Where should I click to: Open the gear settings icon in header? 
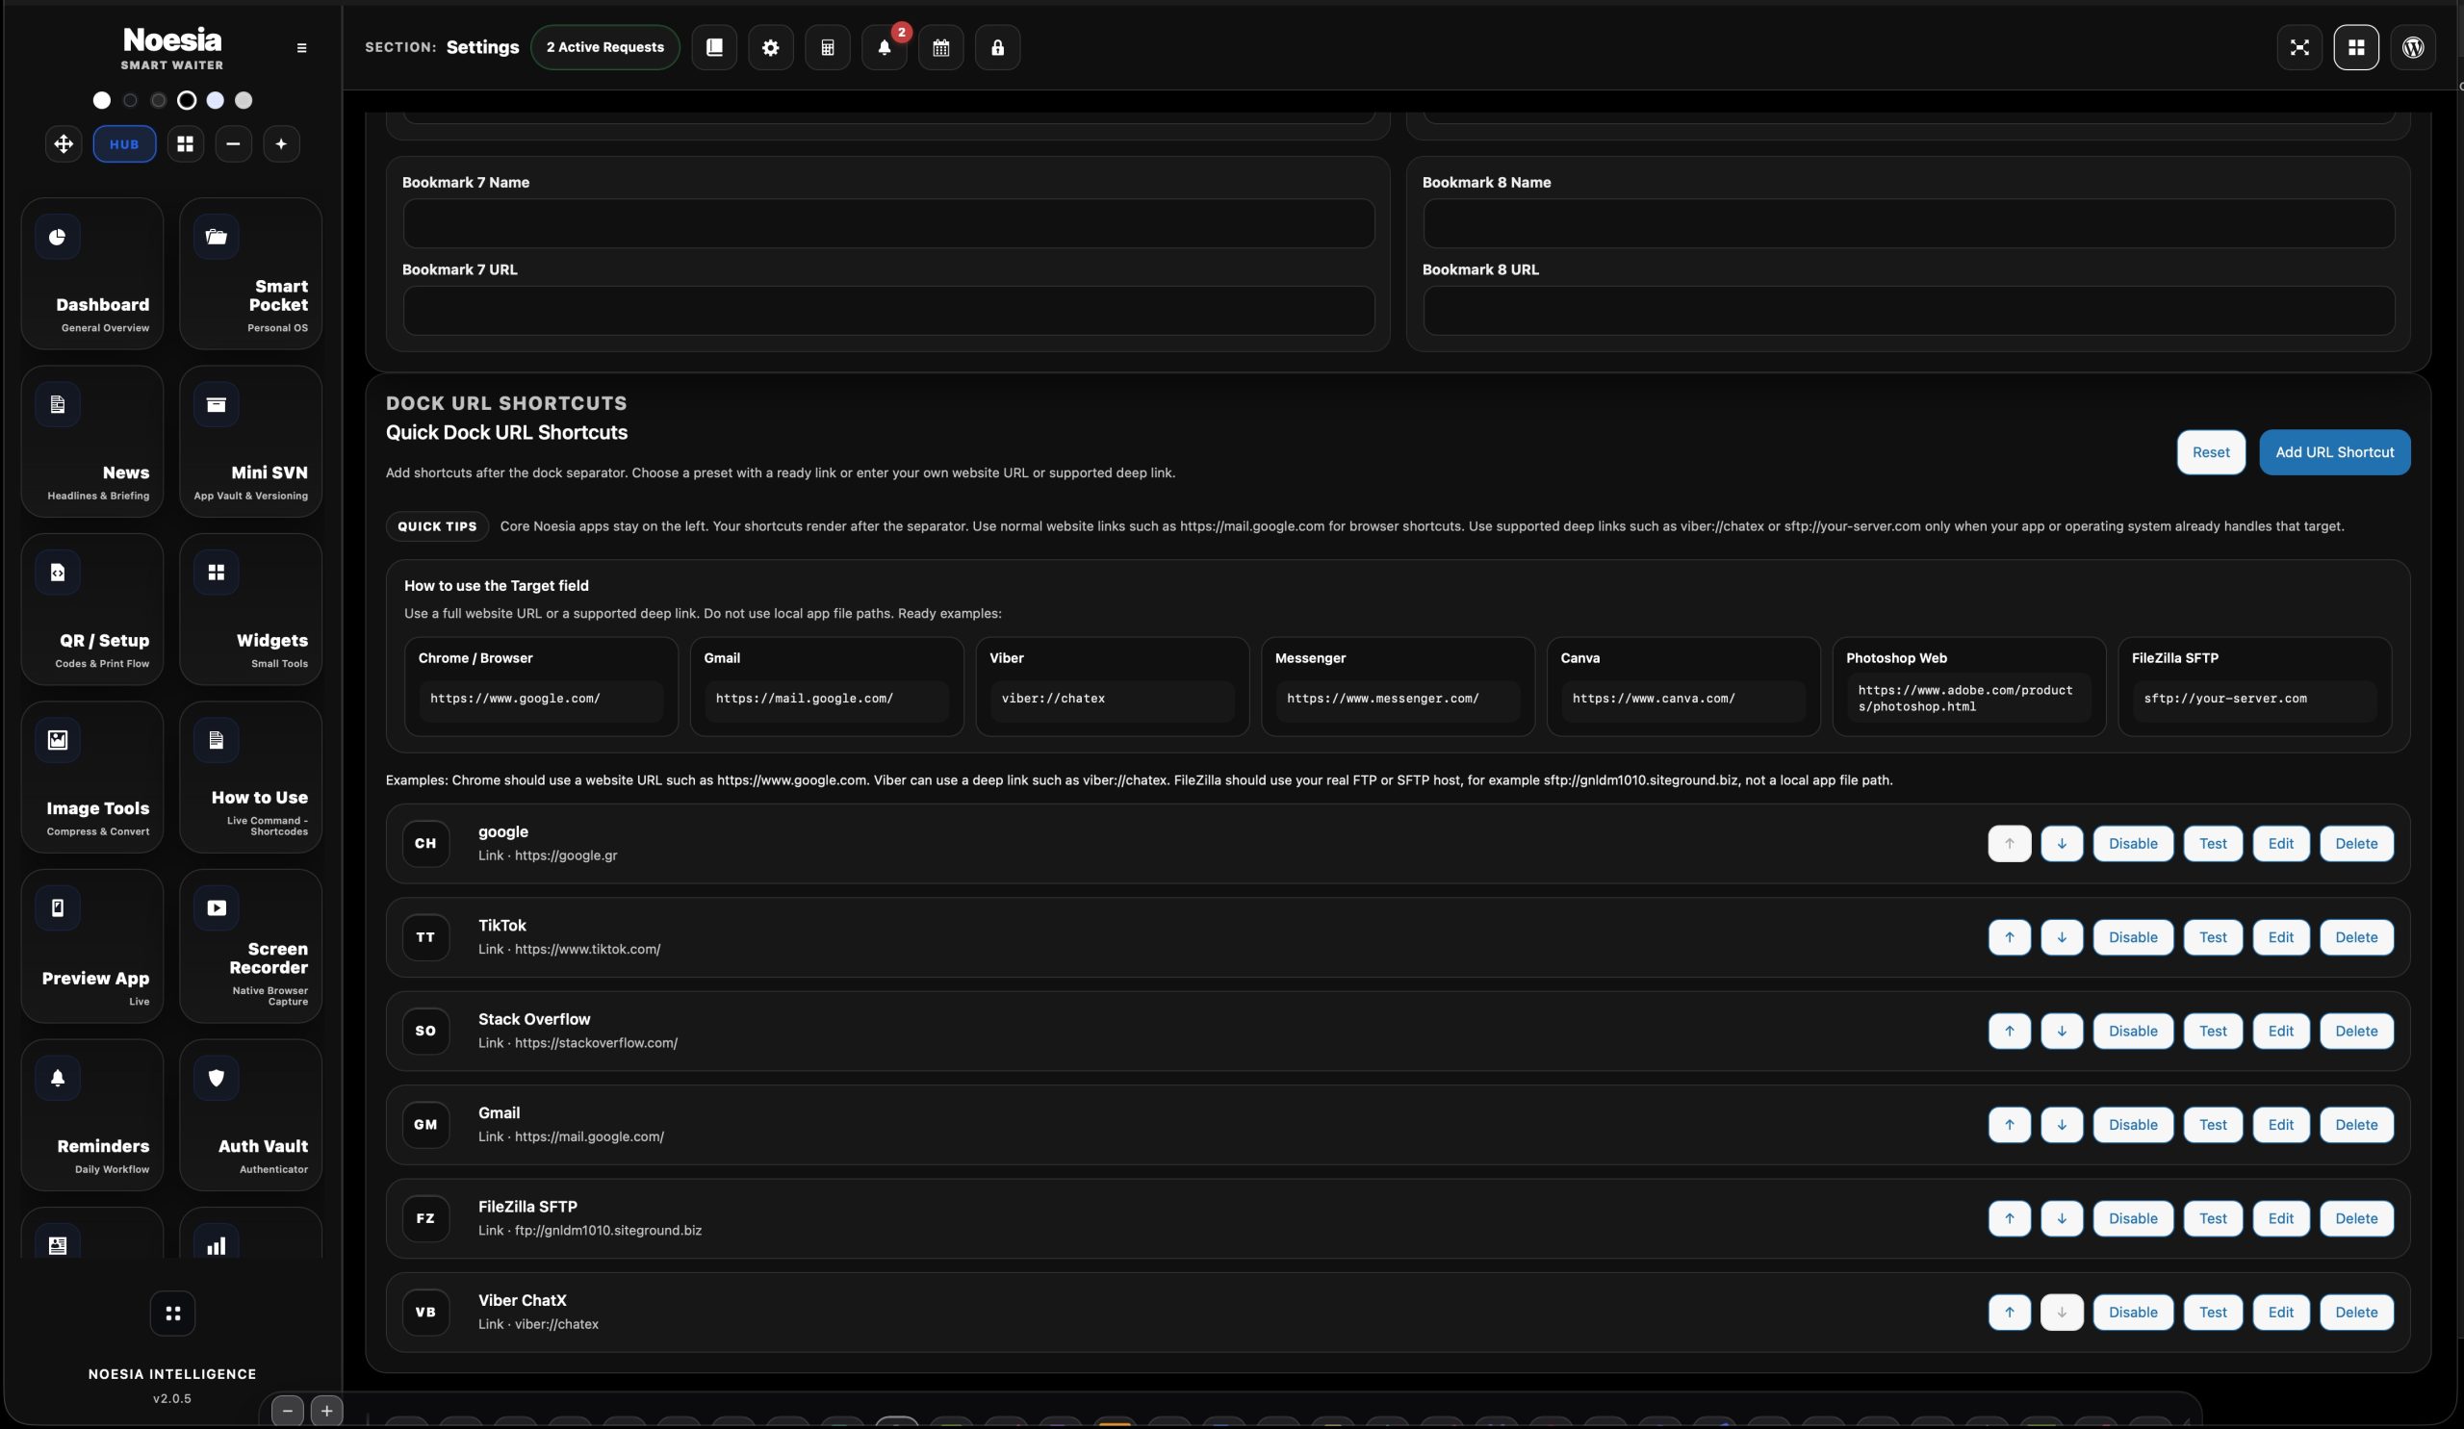click(x=771, y=47)
